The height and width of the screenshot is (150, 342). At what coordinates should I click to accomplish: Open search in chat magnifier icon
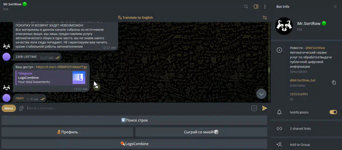[246, 7]
